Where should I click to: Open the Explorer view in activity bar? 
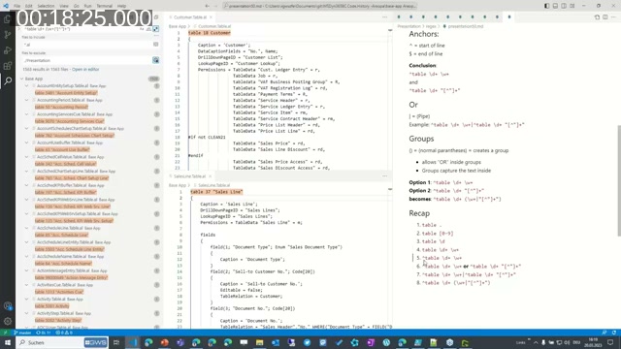pyautogui.click(x=7, y=19)
